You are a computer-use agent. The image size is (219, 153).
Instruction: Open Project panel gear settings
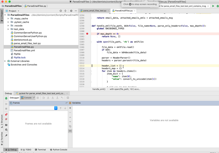coord(71,11)
